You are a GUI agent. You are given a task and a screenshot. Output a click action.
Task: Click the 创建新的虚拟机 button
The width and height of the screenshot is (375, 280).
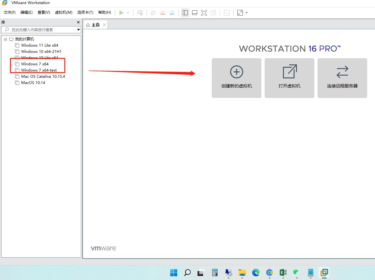(x=237, y=78)
